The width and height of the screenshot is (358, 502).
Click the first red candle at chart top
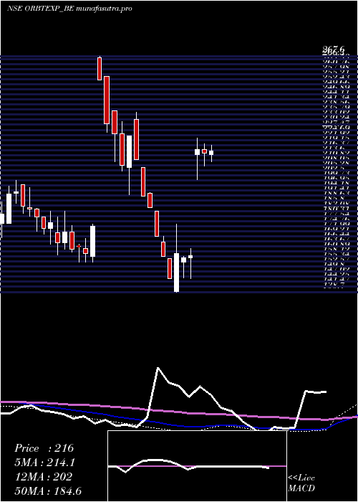tap(100, 69)
